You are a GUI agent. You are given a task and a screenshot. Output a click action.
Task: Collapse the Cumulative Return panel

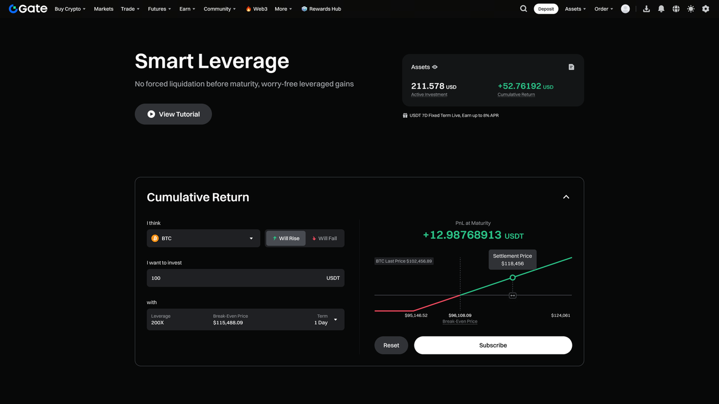(566, 197)
